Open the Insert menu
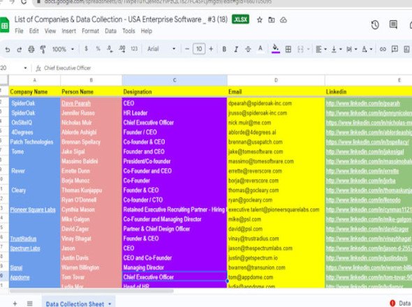 69,31
